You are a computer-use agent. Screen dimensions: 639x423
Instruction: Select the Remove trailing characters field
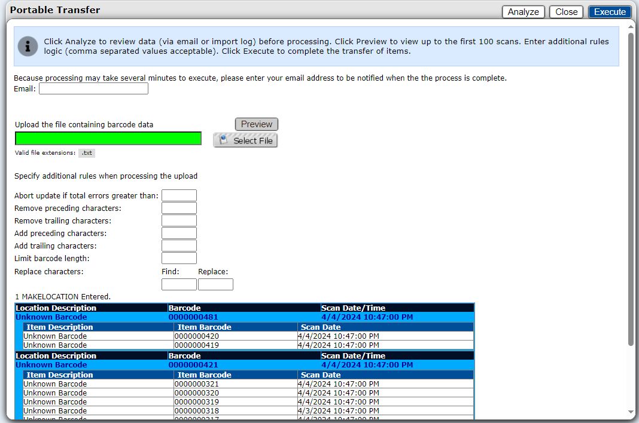pyautogui.click(x=179, y=220)
